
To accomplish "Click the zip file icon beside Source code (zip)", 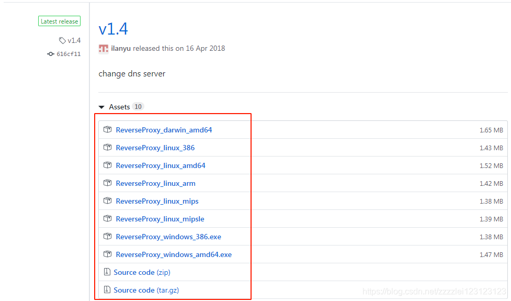I will click(107, 272).
